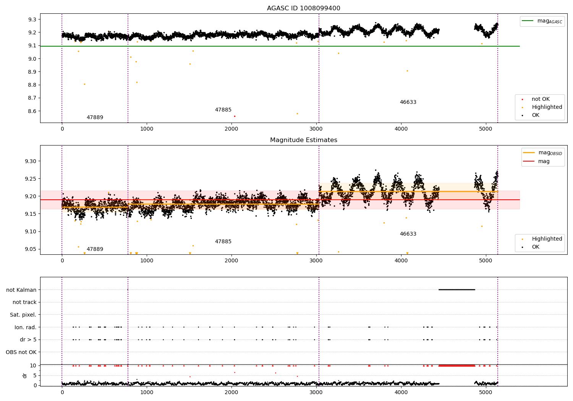Viewport: 573px width, 401px height.
Task: Click the 'dr > 5' row label
Action: (x=28, y=340)
